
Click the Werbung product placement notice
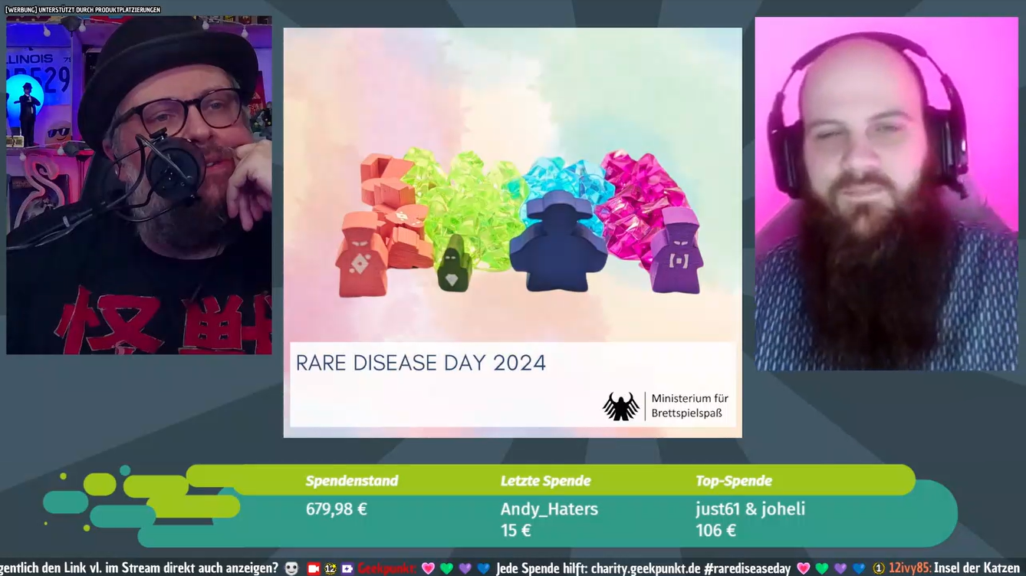[83, 9]
